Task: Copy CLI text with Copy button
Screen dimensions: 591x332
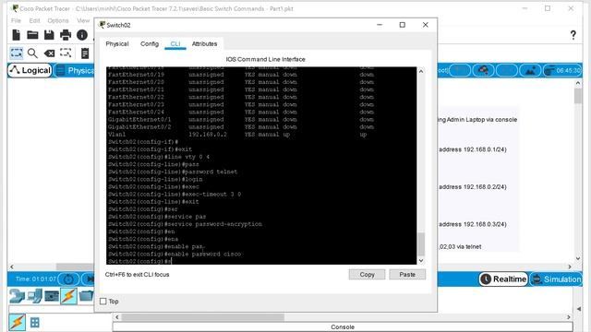Action: click(x=367, y=275)
